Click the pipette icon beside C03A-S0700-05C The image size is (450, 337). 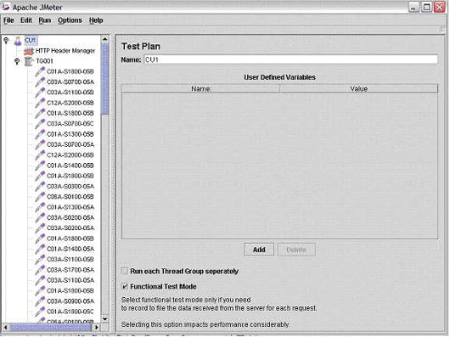[x=40, y=124]
